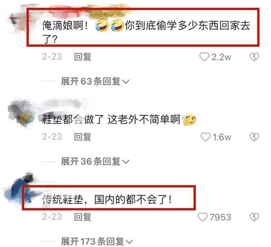Viewport: 271px width, 247px height.
Task: Open first commenter's avatar
Action: [x=18, y=21]
